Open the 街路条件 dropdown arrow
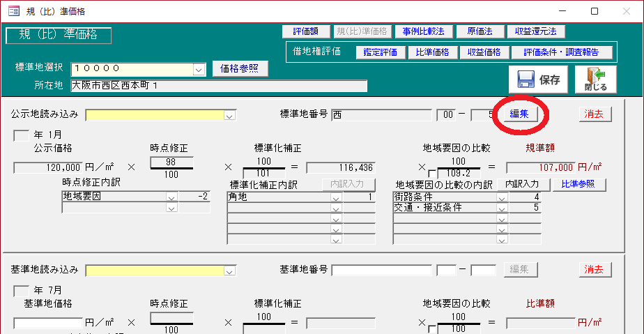644x334 pixels. (x=502, y=197)
